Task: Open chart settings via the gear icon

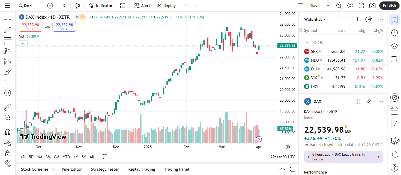Action: (350, 5)
